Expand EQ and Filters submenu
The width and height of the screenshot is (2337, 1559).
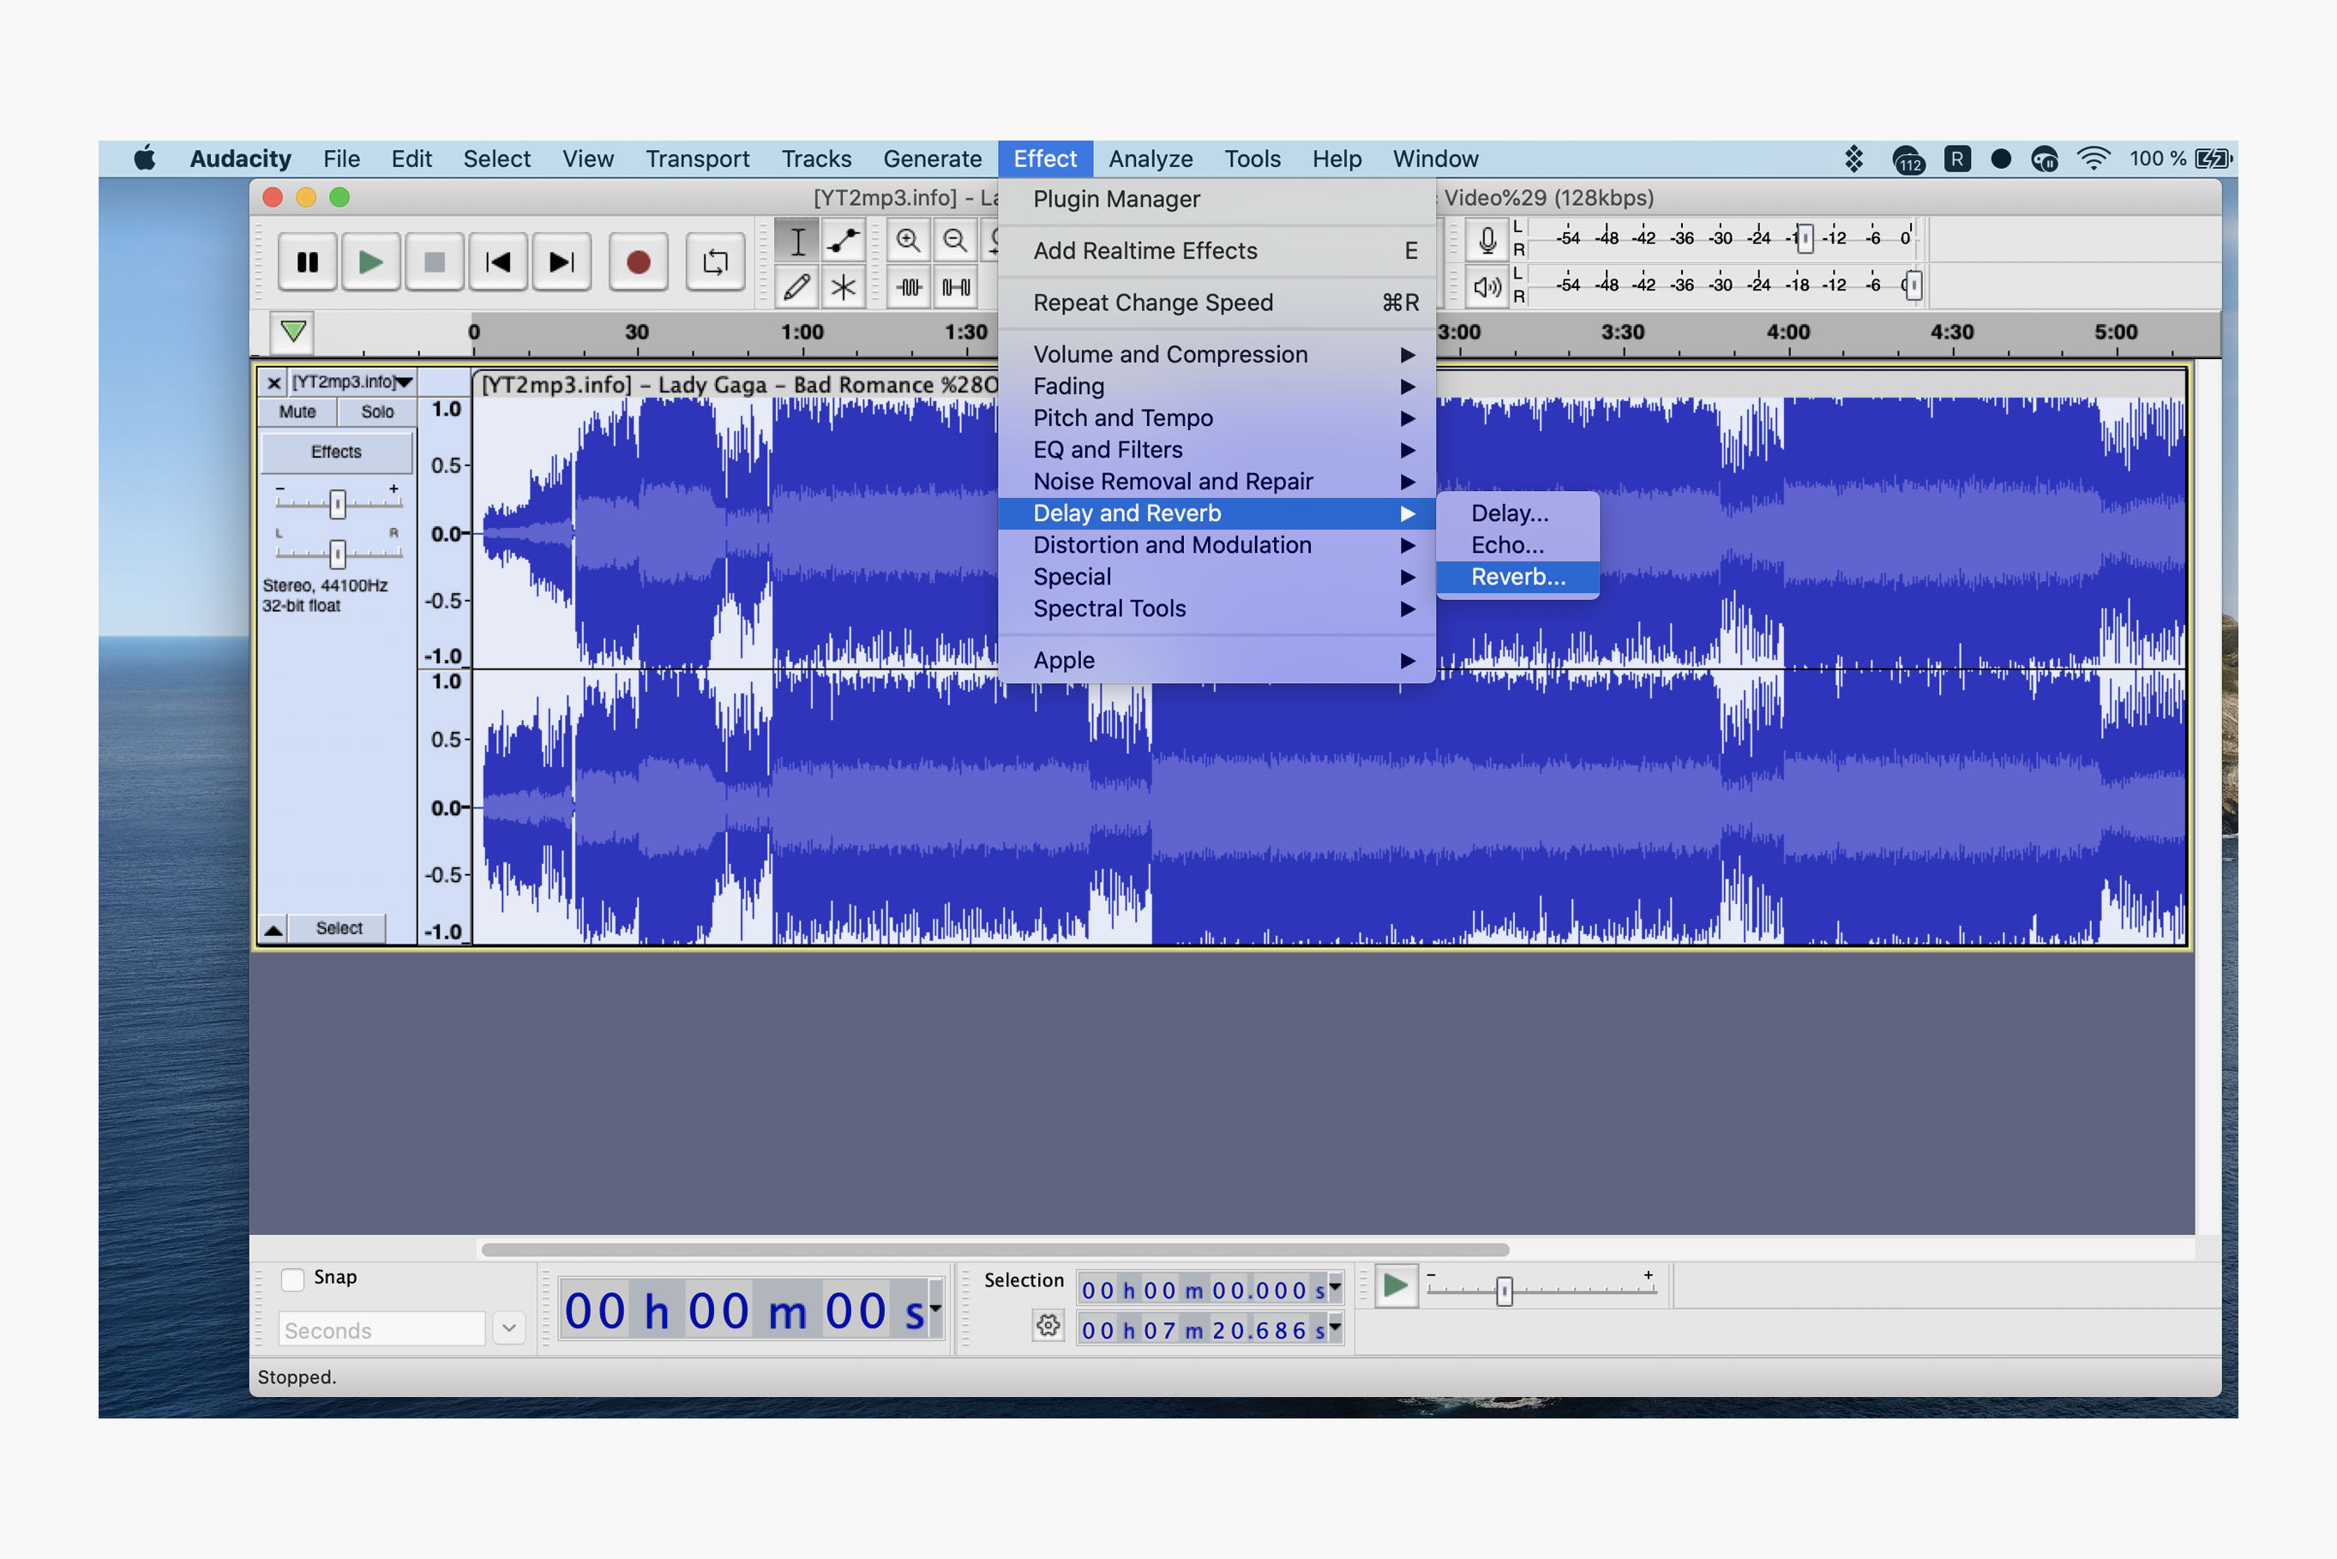coord(1217,449)
